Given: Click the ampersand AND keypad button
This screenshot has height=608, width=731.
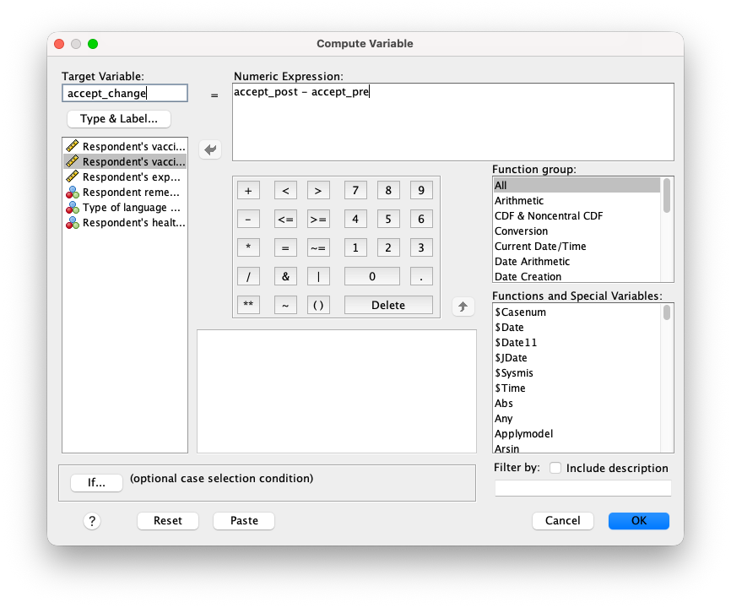Looking at the screenshot, I should pos(285,276).
